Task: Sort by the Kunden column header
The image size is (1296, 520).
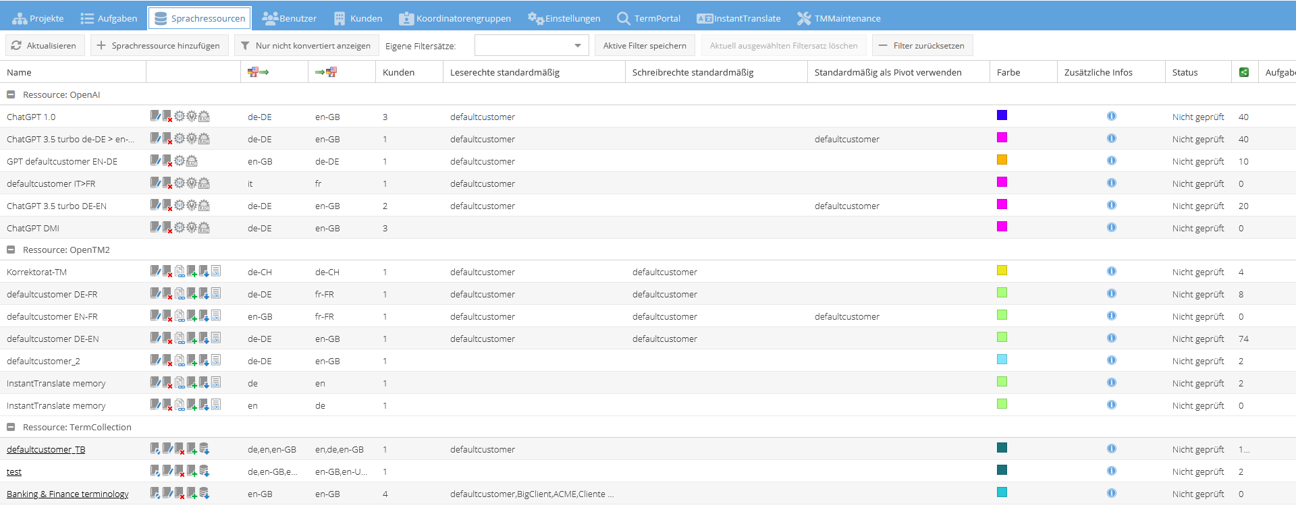Action: (398, 72)
